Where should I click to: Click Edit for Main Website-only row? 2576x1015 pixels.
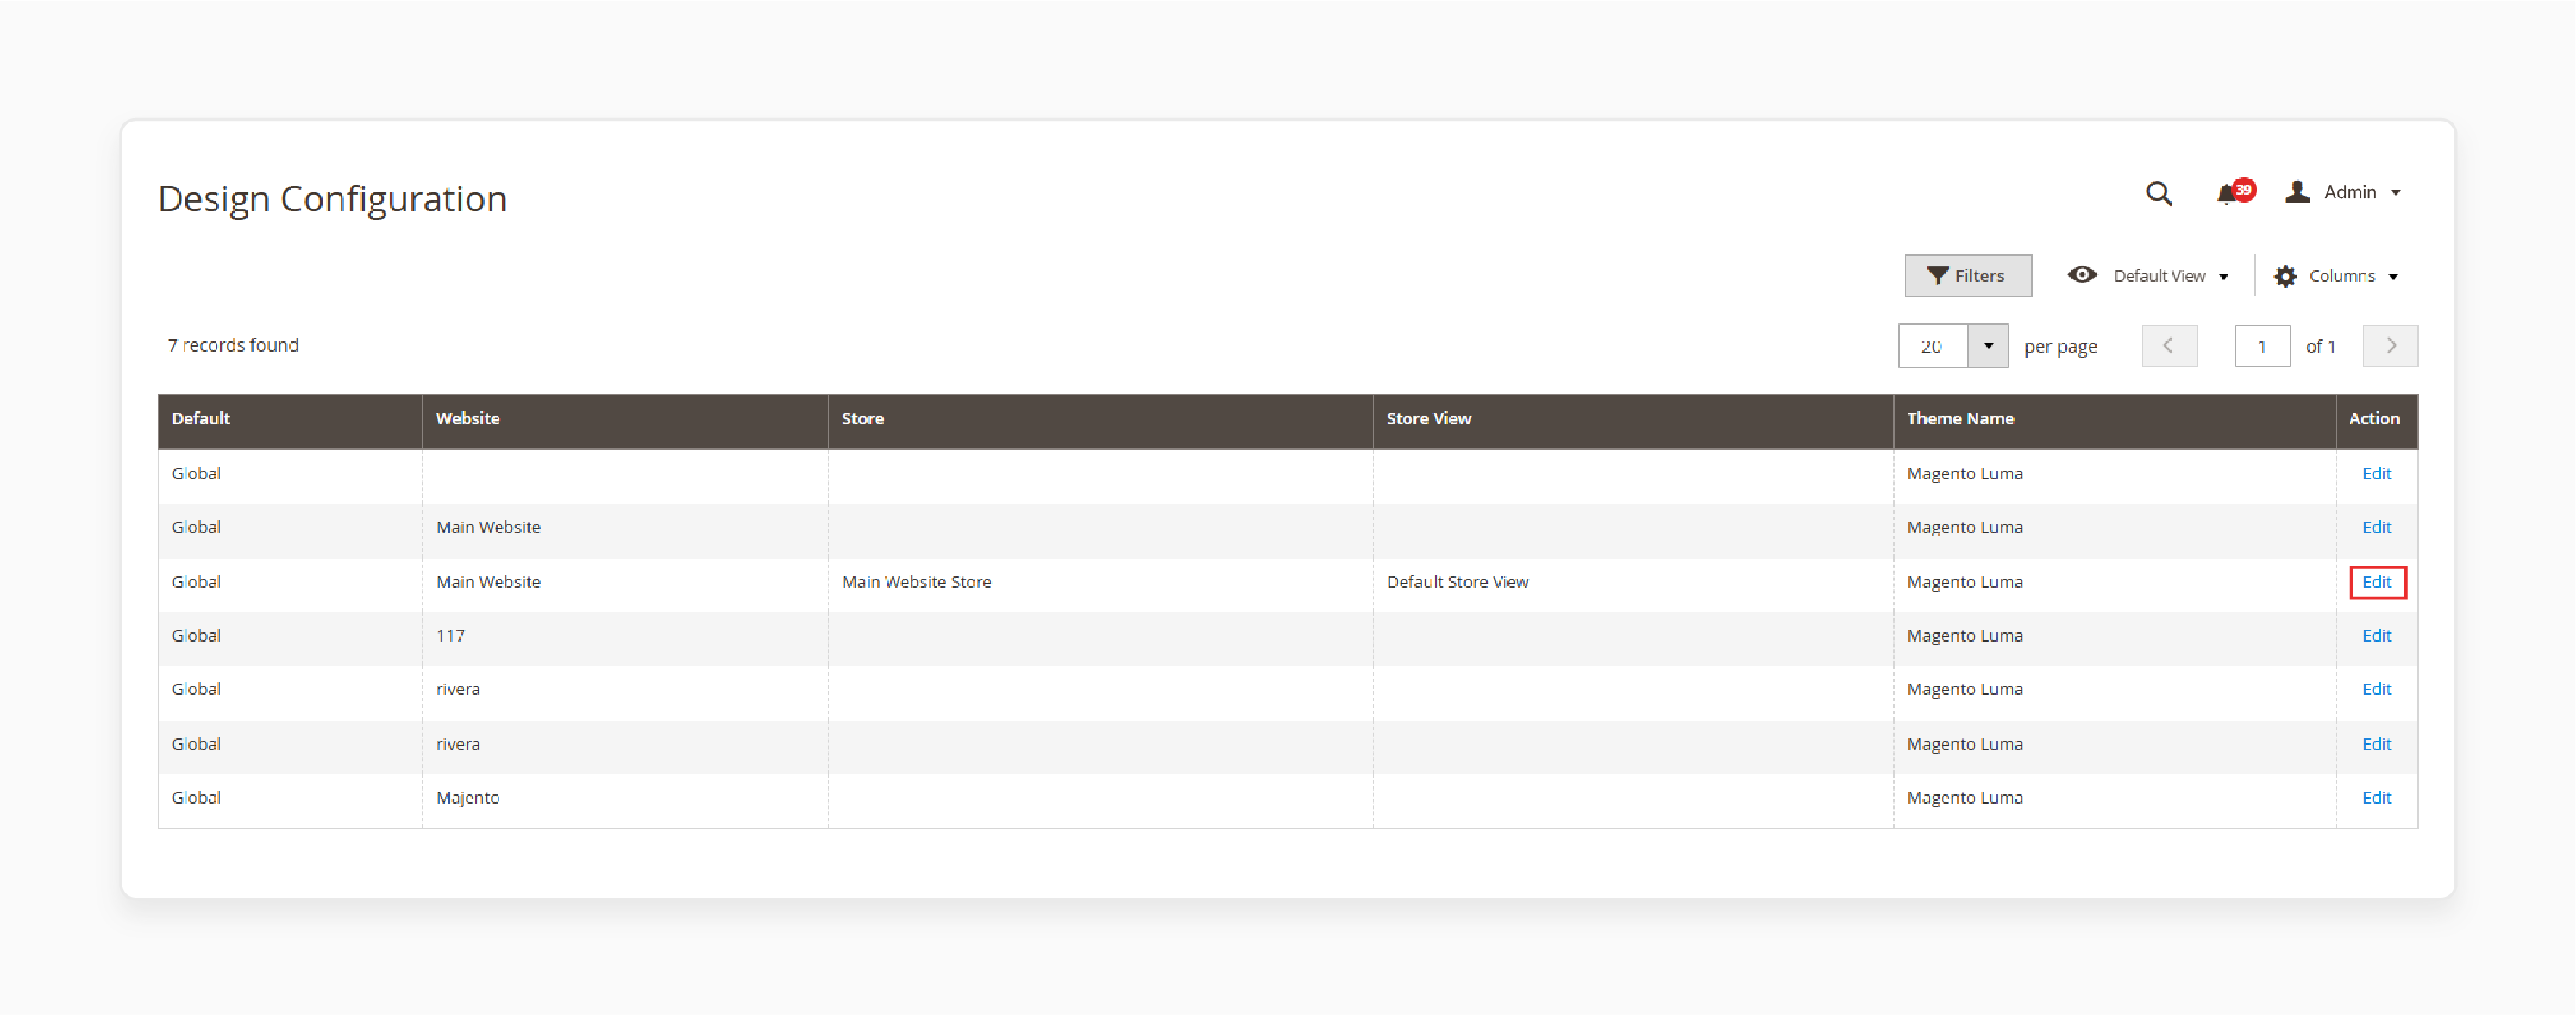[2376, 528]
